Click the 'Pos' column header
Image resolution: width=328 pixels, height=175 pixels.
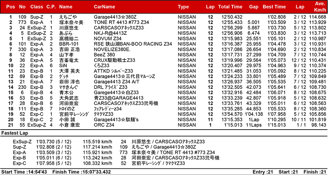tap(11, 7)
